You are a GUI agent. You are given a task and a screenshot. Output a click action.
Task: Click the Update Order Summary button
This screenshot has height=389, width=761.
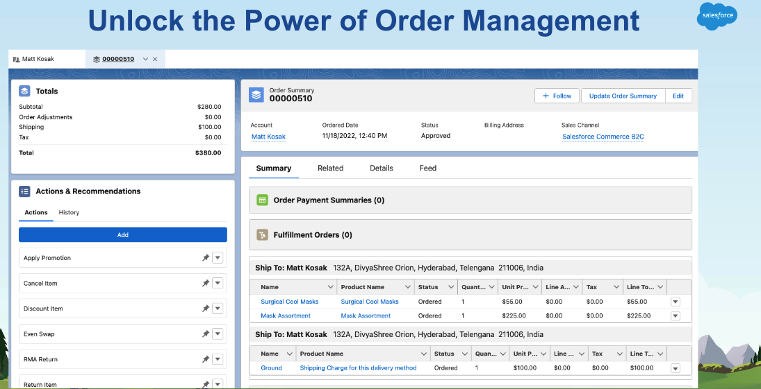623,96
